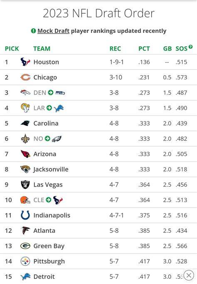
Task: Open the Green Bay team name
Action: [x=49, y=246]
